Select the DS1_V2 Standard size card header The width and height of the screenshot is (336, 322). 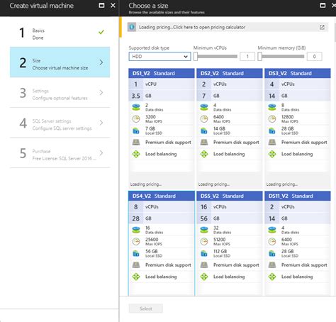(x=162, y=73)
